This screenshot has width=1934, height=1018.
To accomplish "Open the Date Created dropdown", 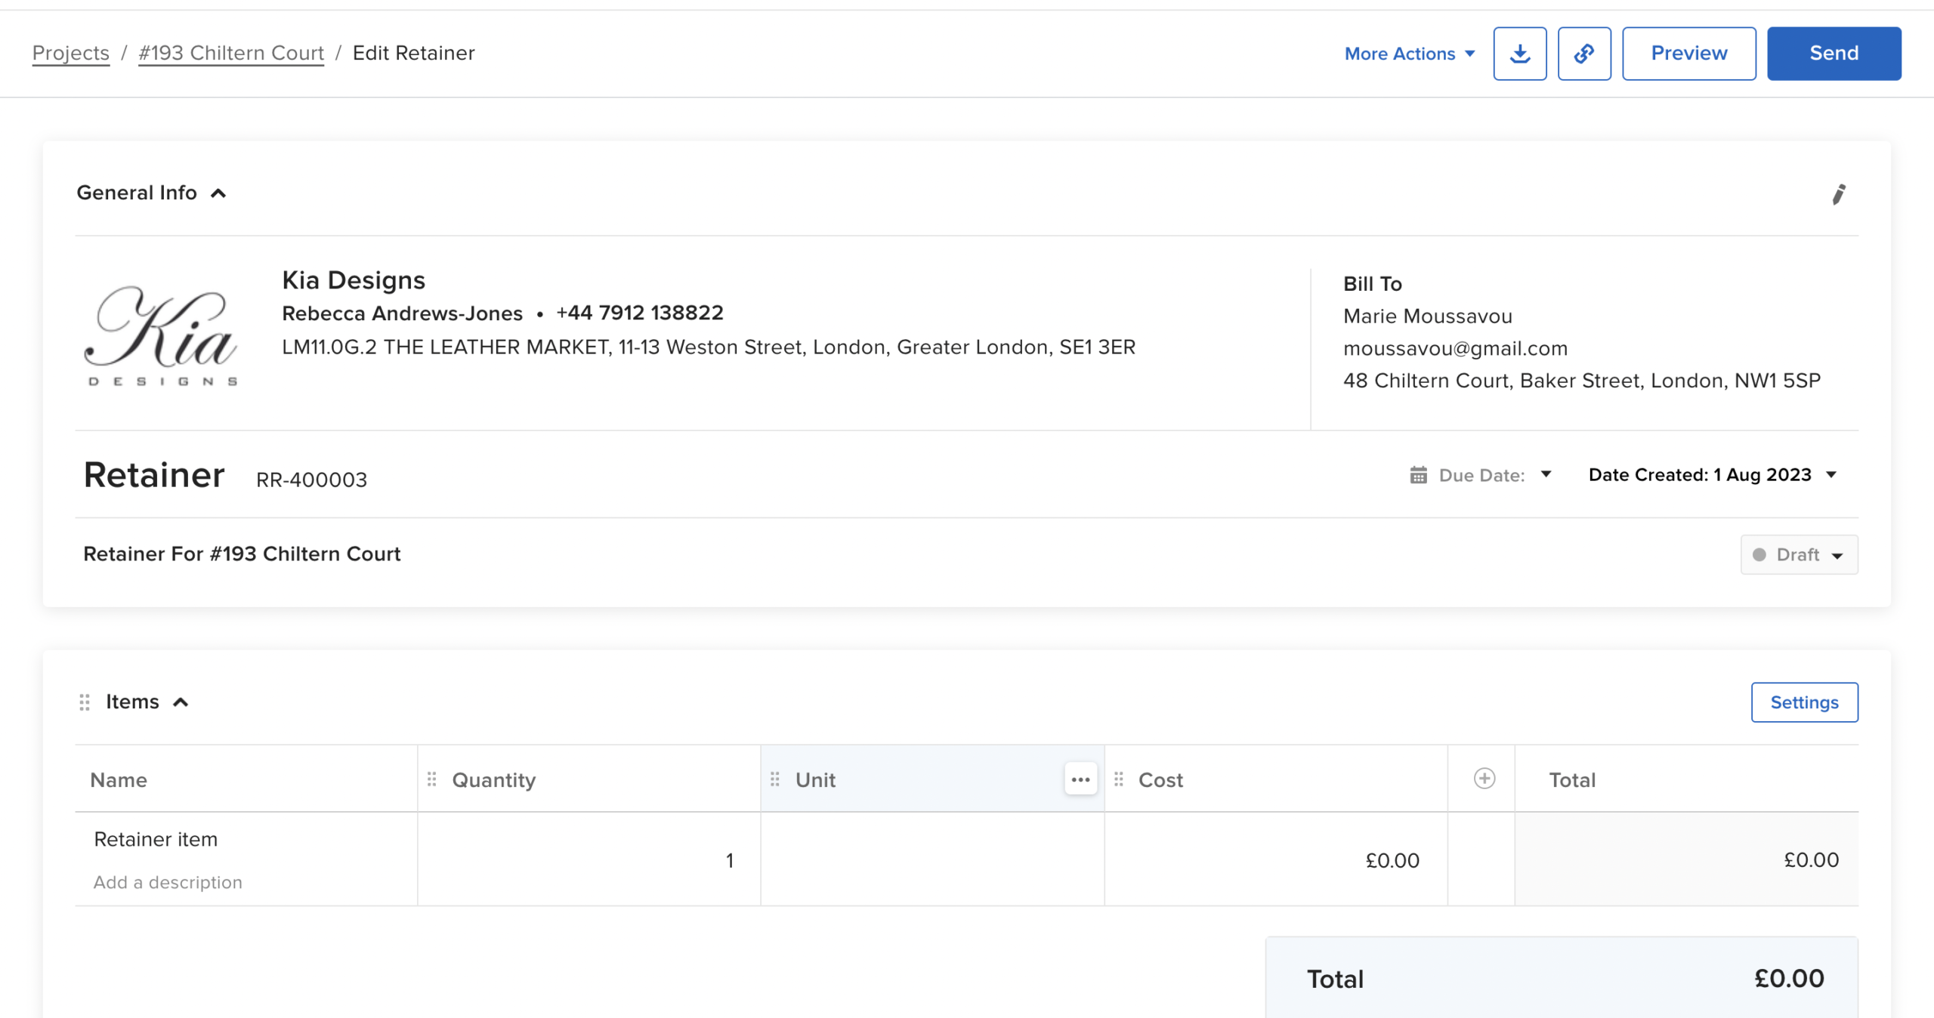I will [x=1712, y=475].
